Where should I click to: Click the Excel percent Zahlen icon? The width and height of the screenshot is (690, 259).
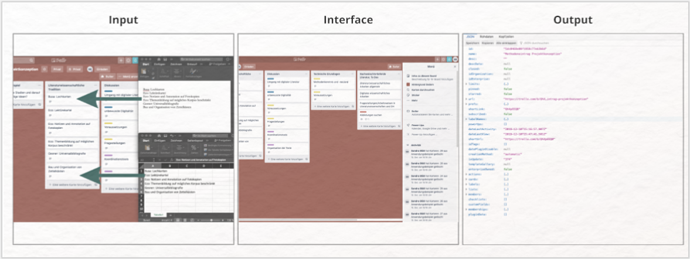193,148
